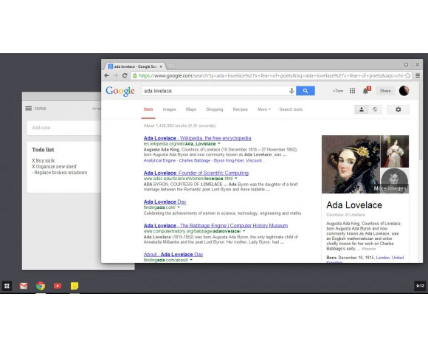Open Search tools options
The width and height of the screenshot is (428, 347).
291,109
